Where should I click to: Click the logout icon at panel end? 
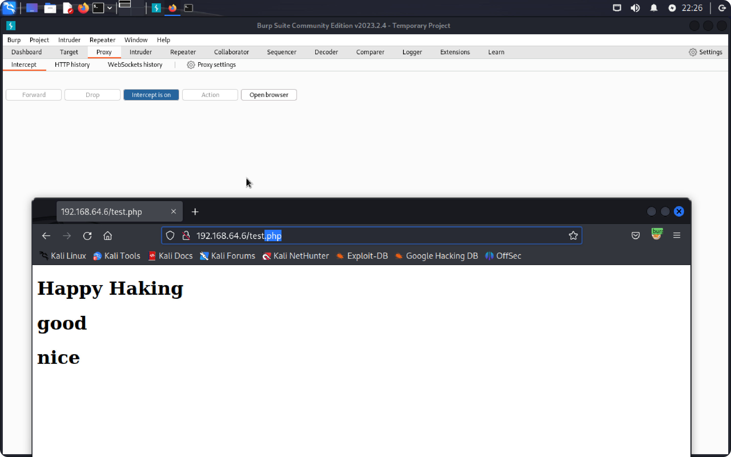click(x=722, y=8)
